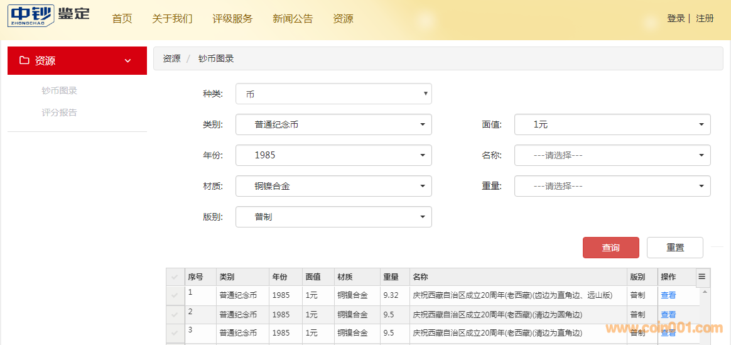Check the row 2 checkbox
This screenshot has width=731, height=345.
coord(175,314)
